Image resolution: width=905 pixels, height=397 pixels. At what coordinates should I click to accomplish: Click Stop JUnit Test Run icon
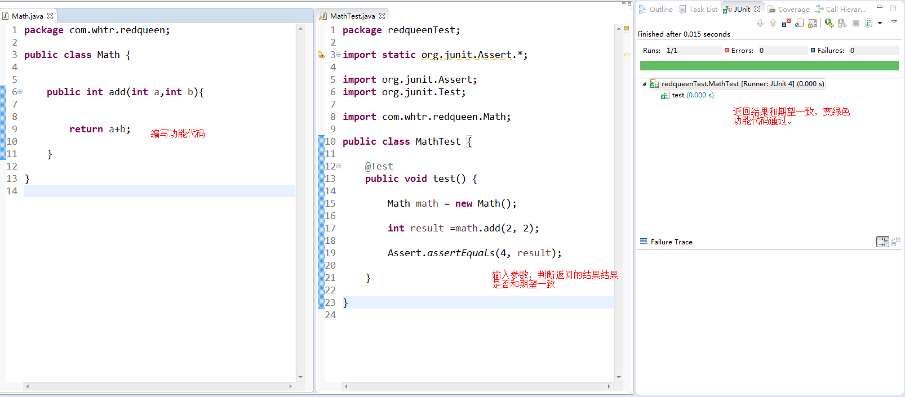point(855,23)
